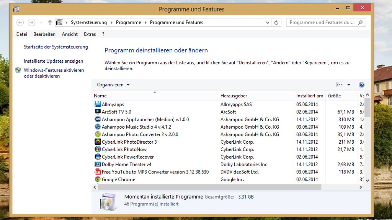
Task: Select the Free YouTube to MP3 Converter icon
Action: (97, 172)
